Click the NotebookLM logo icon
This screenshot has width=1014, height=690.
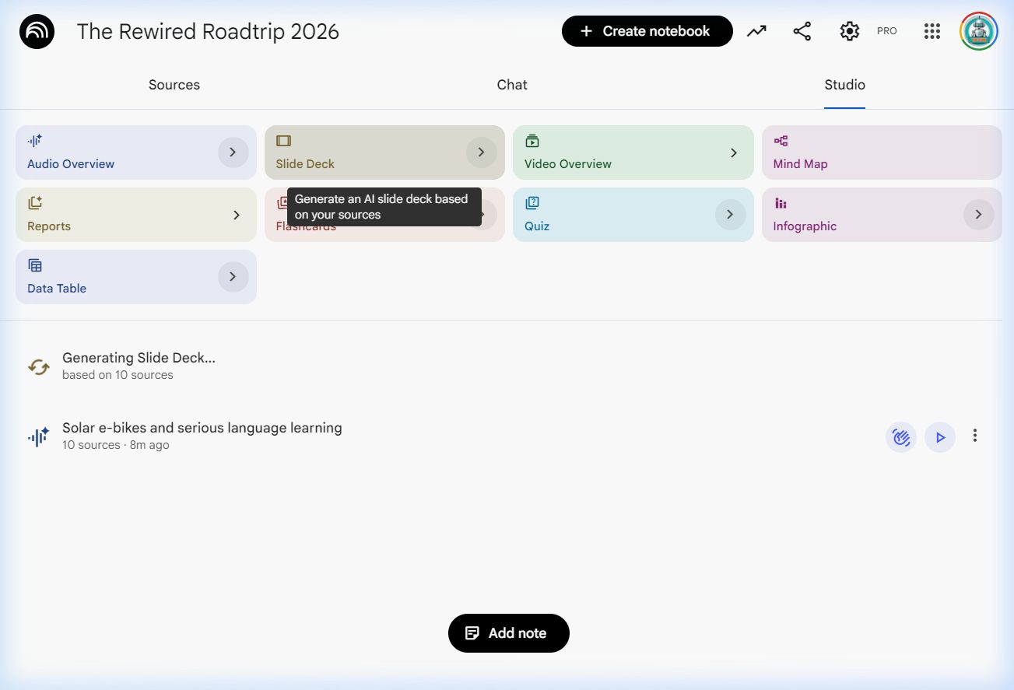(x=37, y=31)
